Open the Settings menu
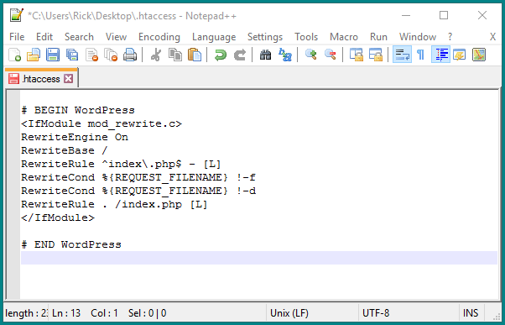The height and width of the screenshot is (325, 505). click(x=265, y=37)
